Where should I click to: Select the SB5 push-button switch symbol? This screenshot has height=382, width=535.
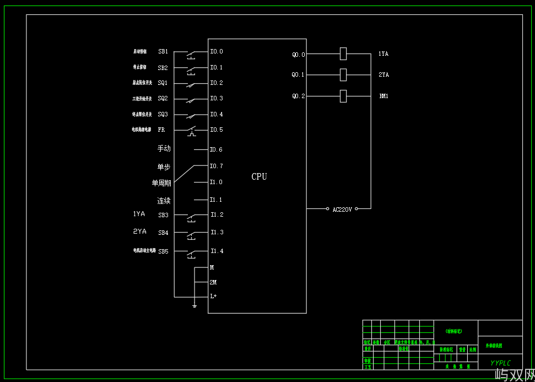191,254
